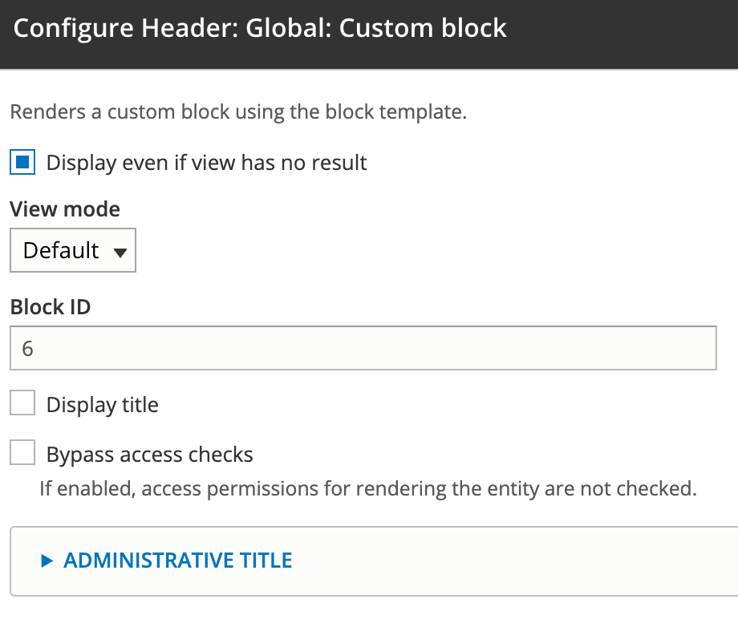This screenshot has width=738, height=619.
Task: Click the 'View mode' field label
Action: (65, 209)
